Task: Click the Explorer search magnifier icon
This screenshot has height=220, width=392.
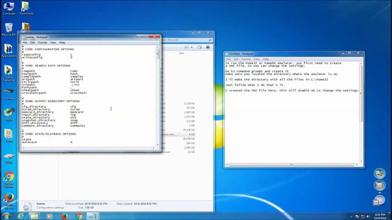Action: point(210,40)
